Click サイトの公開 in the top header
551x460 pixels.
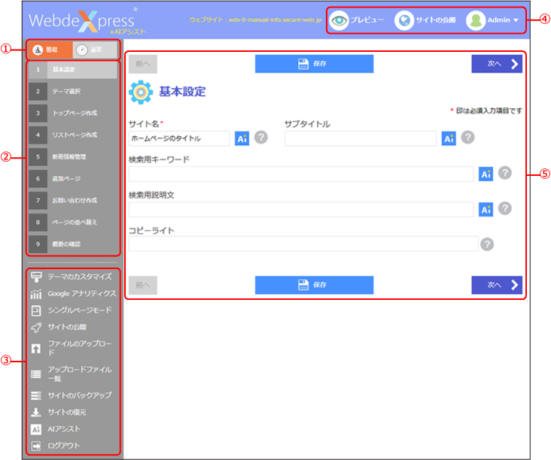(423, 20)
